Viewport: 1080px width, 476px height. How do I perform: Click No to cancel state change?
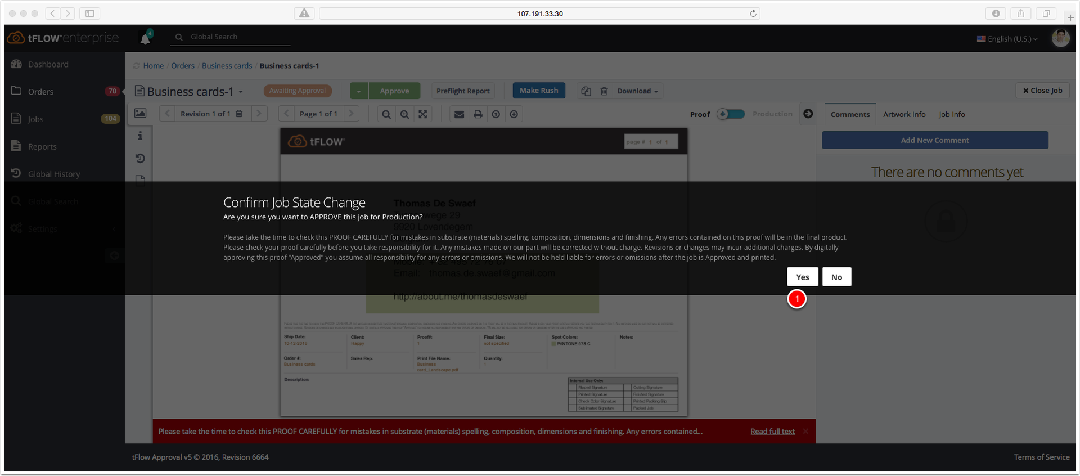(x=837, y=277)
